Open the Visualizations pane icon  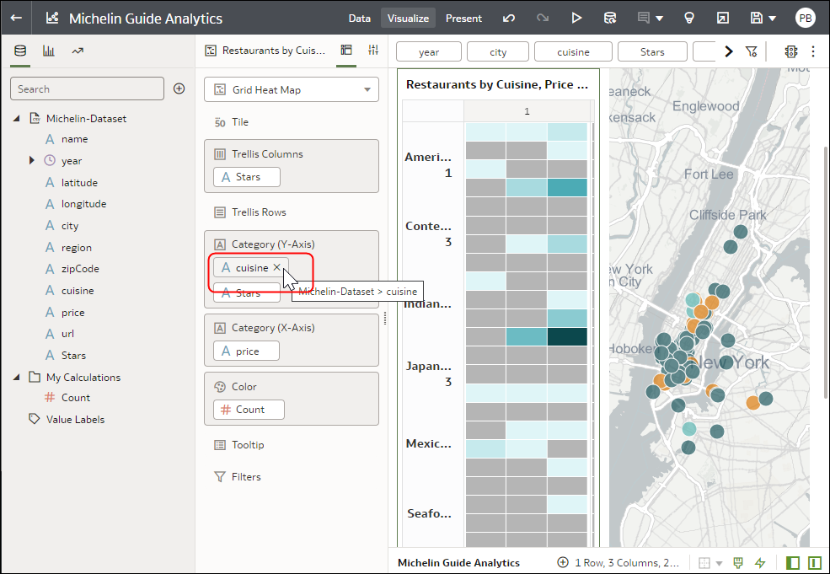coord(49,51)
